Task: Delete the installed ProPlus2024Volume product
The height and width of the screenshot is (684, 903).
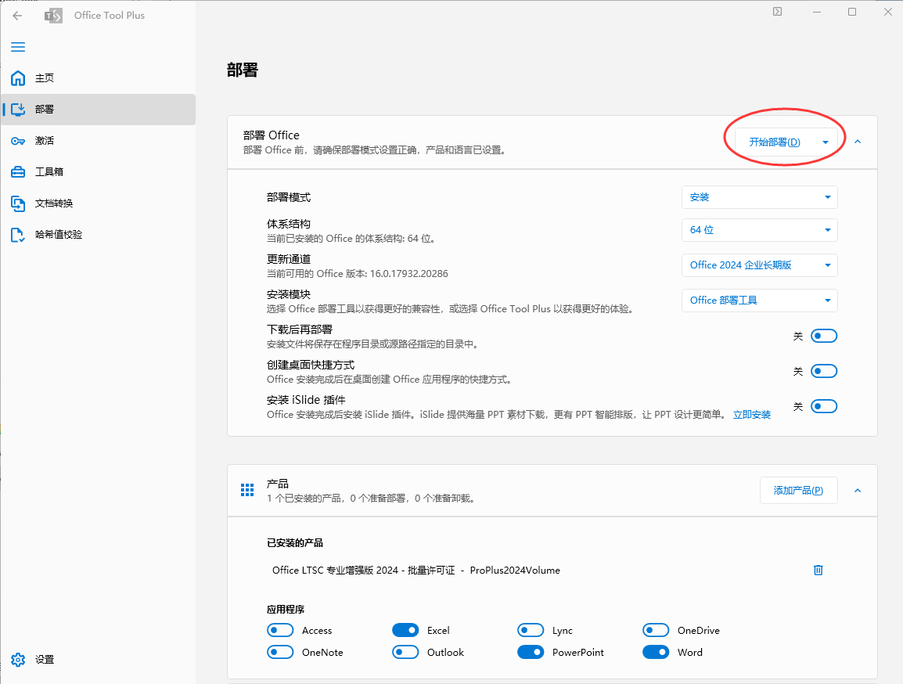Action: pos(818,571)
